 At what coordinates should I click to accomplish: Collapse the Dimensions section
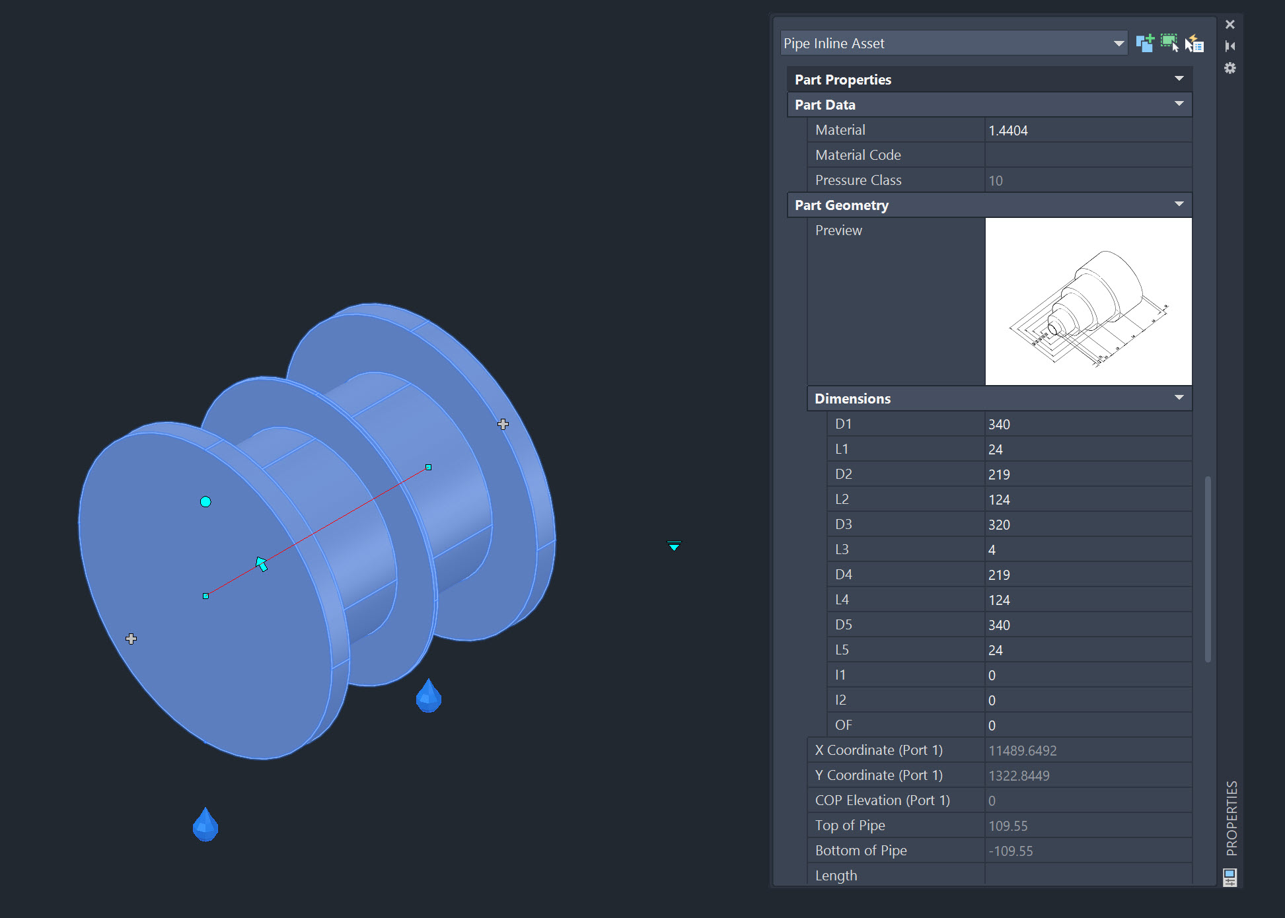coord(1179,398)
